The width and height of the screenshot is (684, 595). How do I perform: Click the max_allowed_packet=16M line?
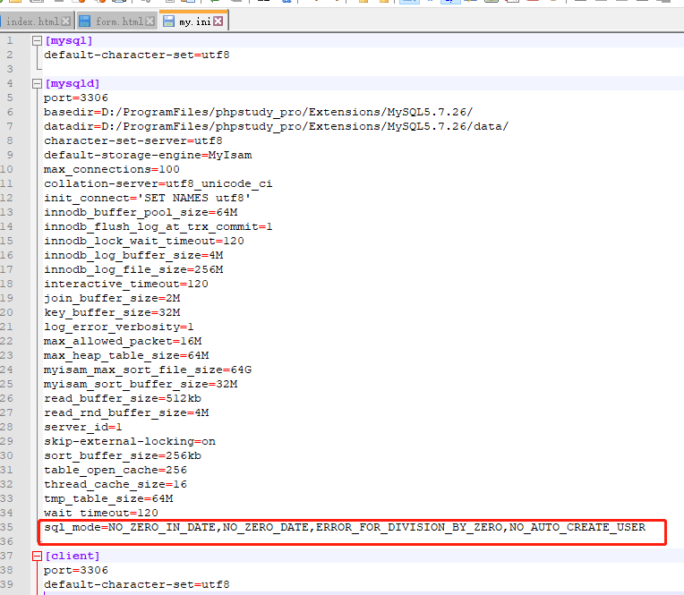tap(123, 341)
